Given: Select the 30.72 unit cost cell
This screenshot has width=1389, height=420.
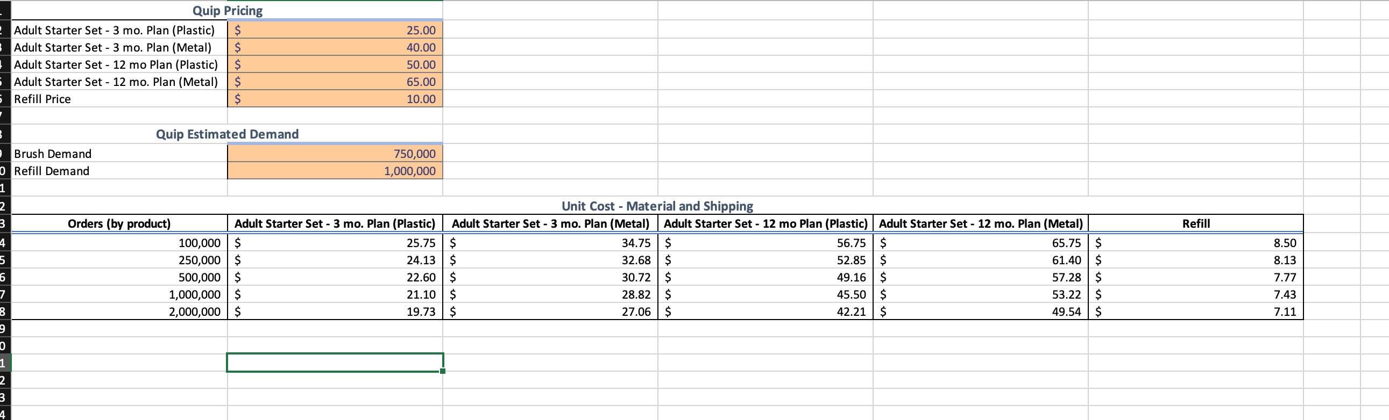Looking at the screenshot, I should (x=550, y=277).
